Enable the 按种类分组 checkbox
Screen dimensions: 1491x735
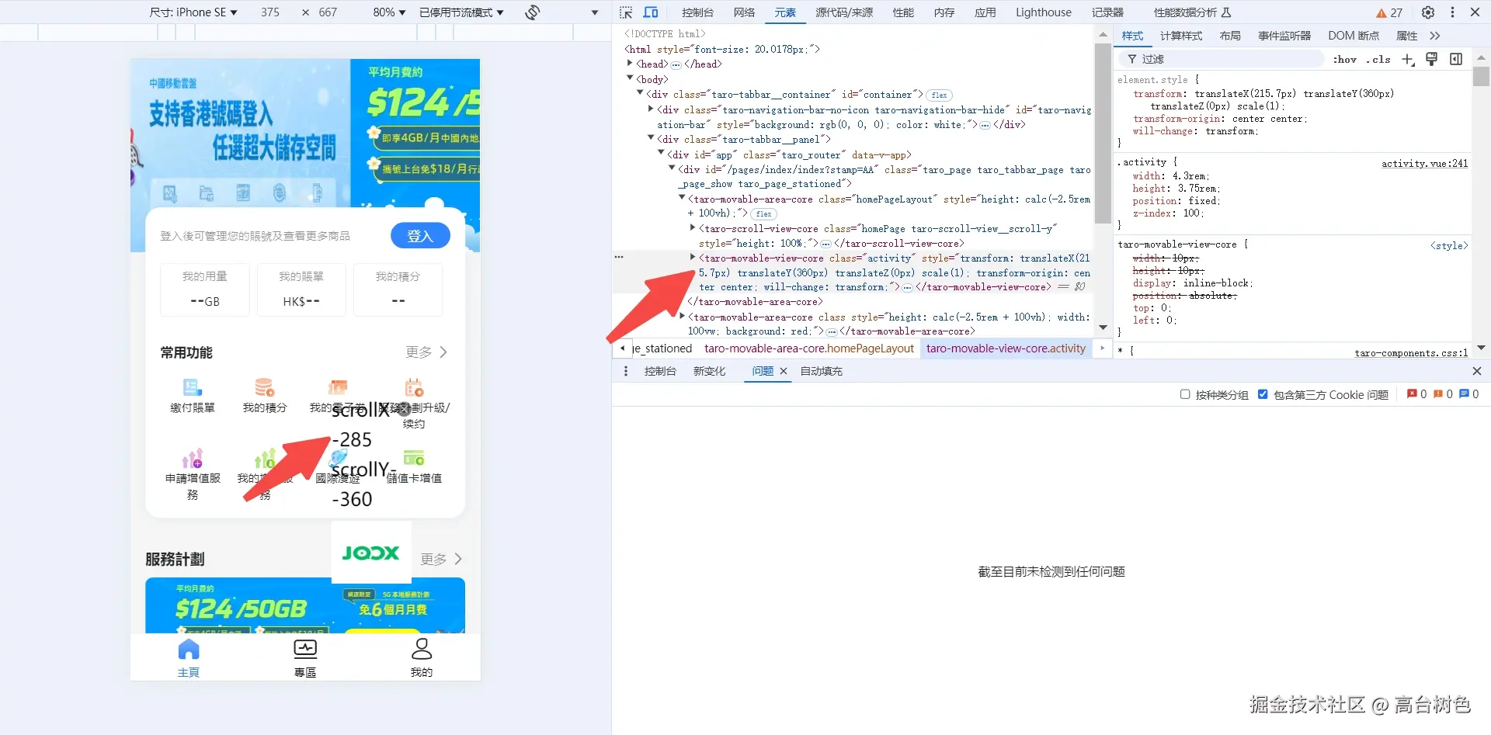pos(1185,394)
